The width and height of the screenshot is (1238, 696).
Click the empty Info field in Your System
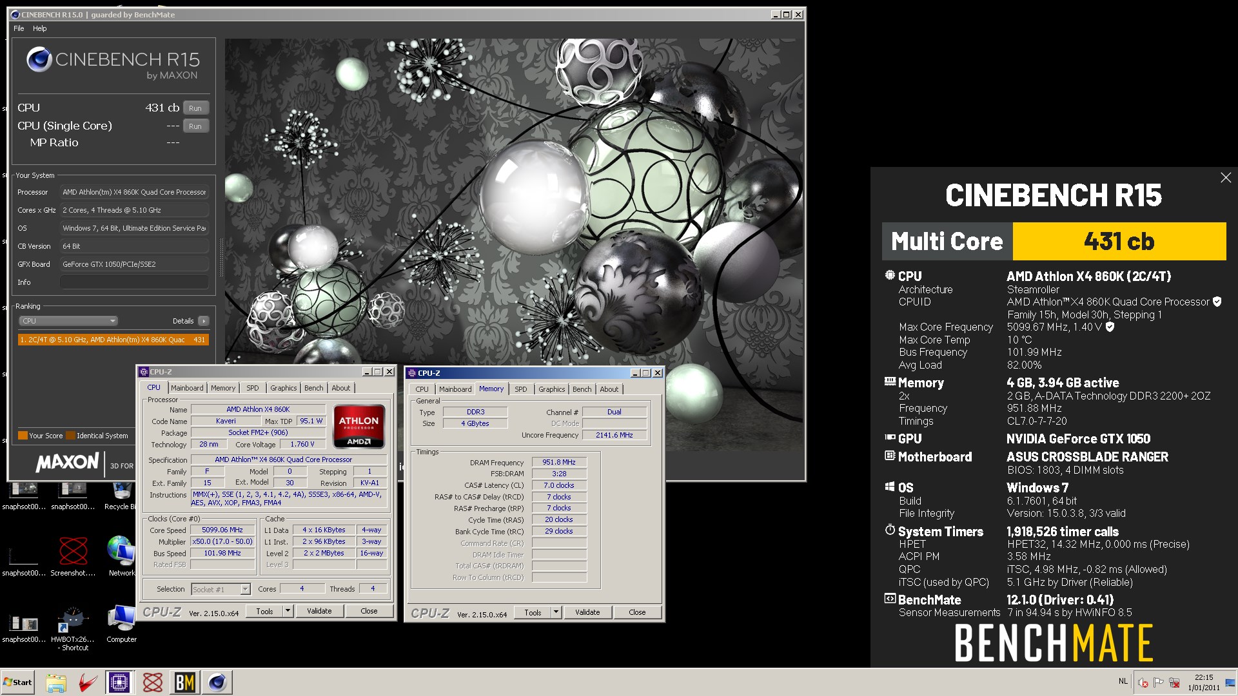134,282
